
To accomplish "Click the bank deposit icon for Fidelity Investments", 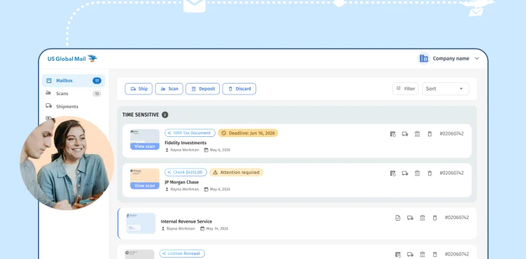I will (417, 134).
